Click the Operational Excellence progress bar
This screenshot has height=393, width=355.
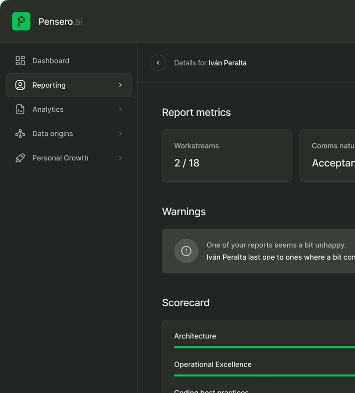point(264,375)
